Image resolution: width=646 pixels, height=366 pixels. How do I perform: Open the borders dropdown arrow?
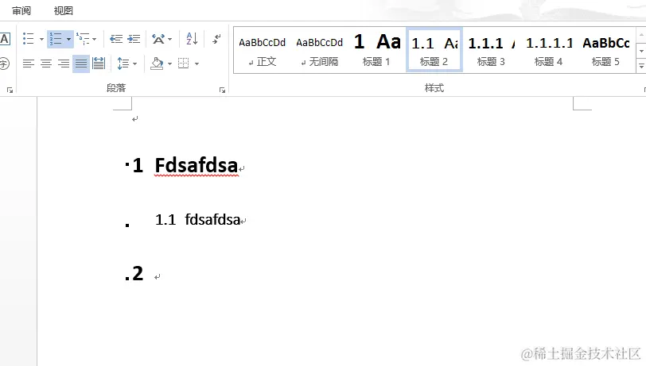click(197, 64)
